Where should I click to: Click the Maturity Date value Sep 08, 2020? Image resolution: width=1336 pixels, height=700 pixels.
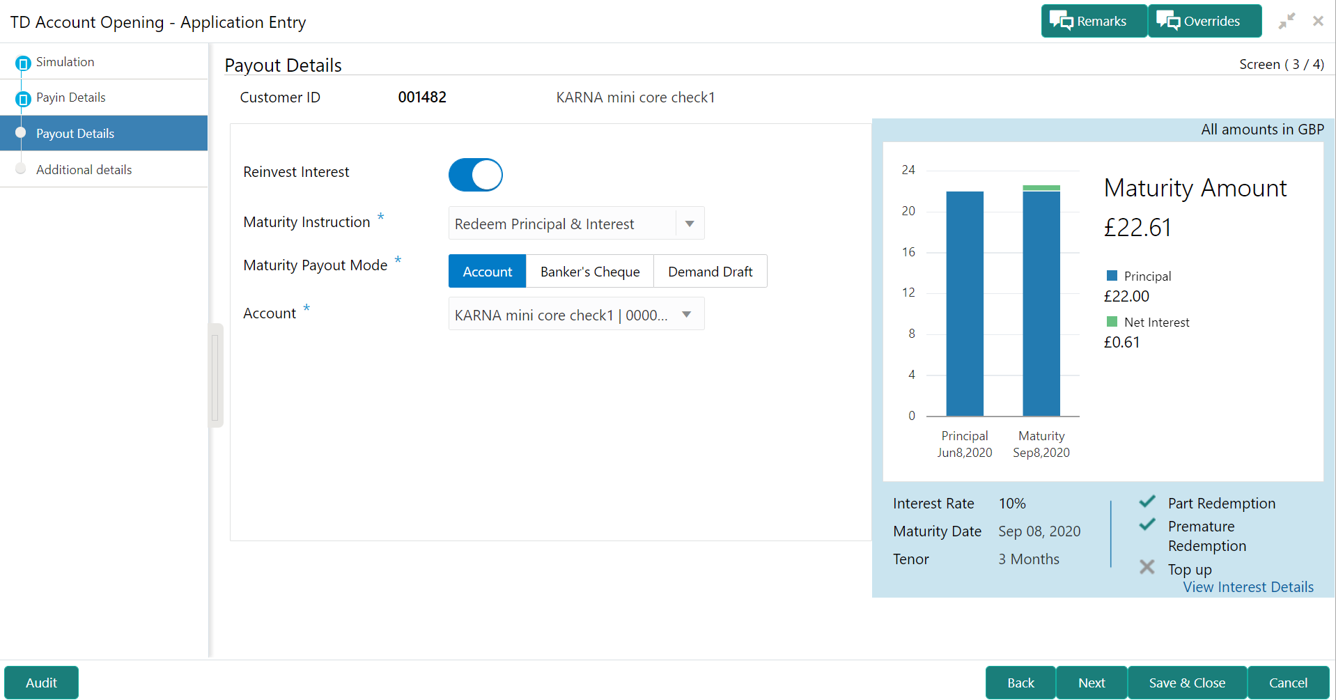1039,531
